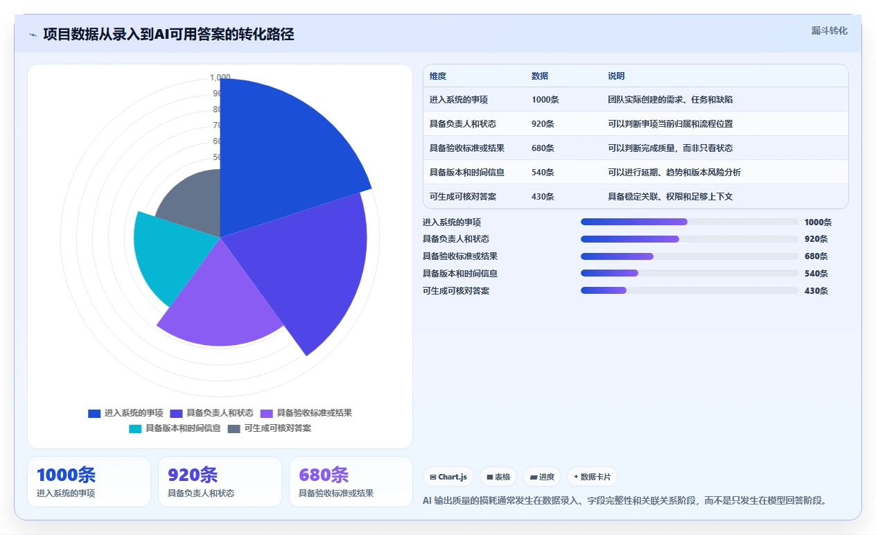Click the 540条 progress bar

(x=690, y=274)
